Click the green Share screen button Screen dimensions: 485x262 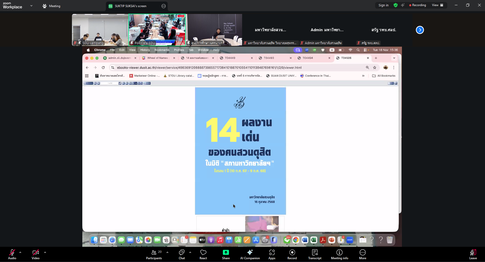point(226,254)
